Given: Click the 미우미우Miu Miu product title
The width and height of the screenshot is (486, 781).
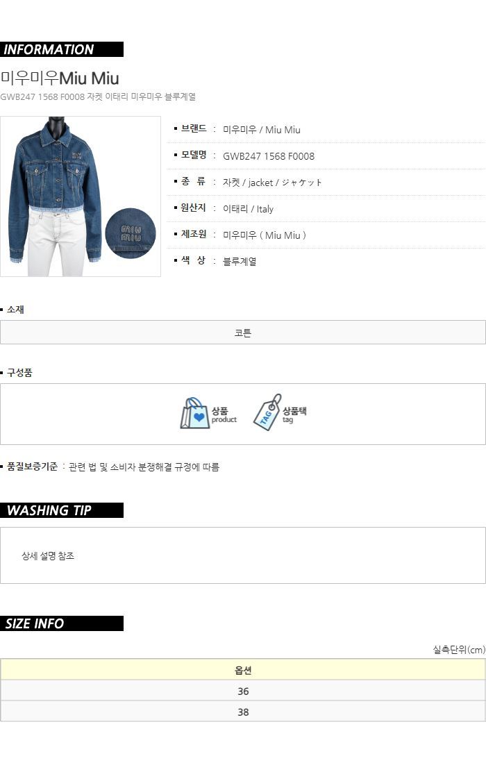Looking at the screenshot, I should [60, 78].
